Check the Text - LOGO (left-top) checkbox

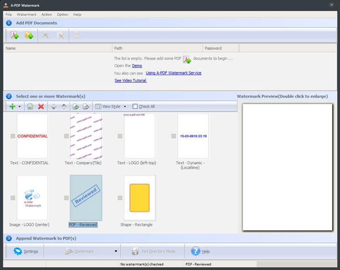[120, 136]
